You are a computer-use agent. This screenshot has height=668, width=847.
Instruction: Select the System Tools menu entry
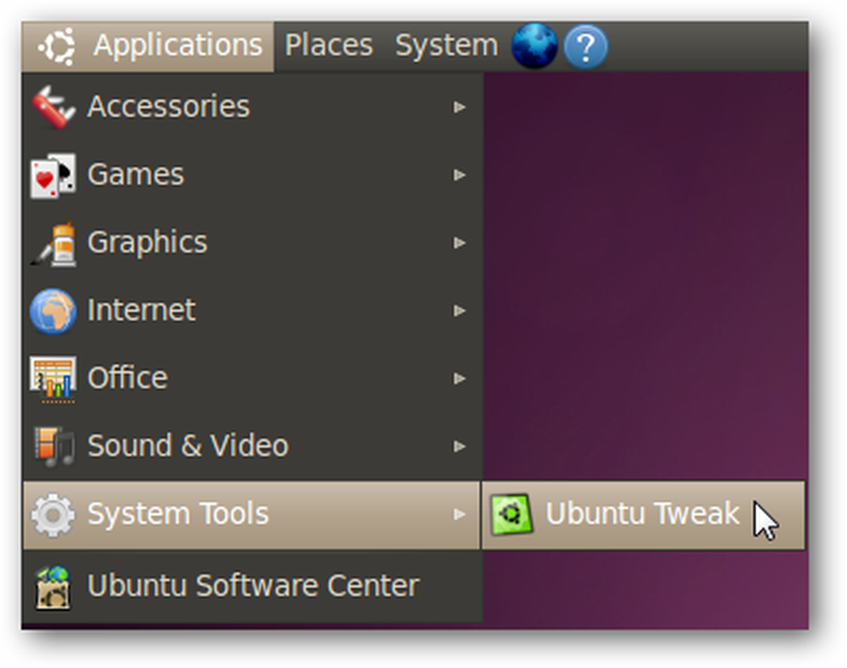[x=252, y=515]
